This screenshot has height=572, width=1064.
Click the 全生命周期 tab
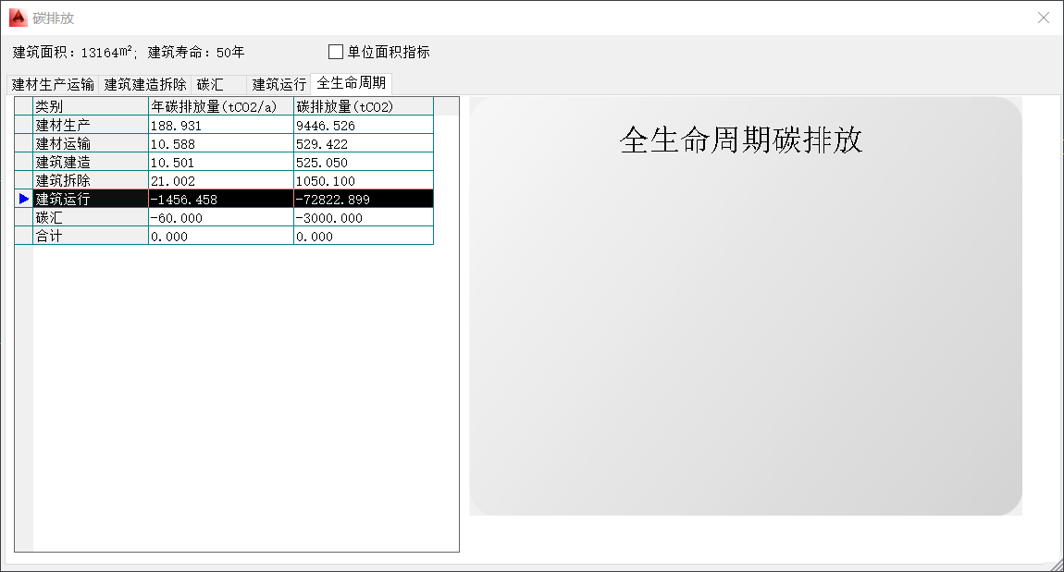click(351, 83)
